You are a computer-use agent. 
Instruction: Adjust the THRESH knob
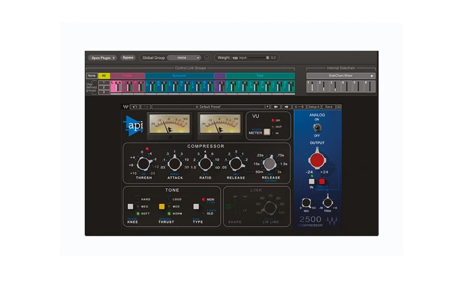coord(144,164)
